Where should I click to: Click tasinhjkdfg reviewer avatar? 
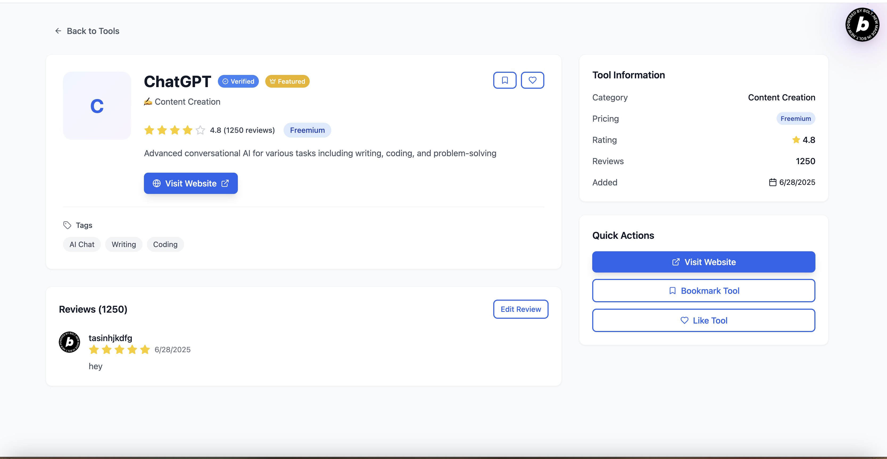coord(69,342)
